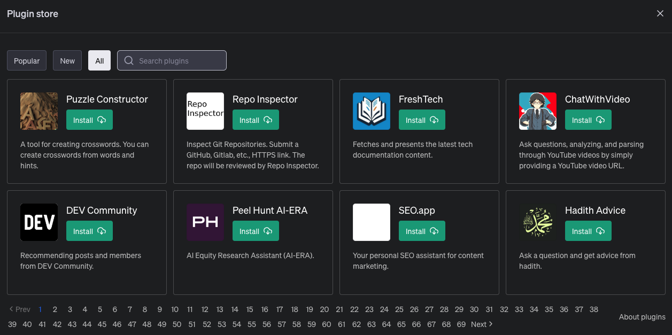Click the Puzzle Constructor title

107,99
